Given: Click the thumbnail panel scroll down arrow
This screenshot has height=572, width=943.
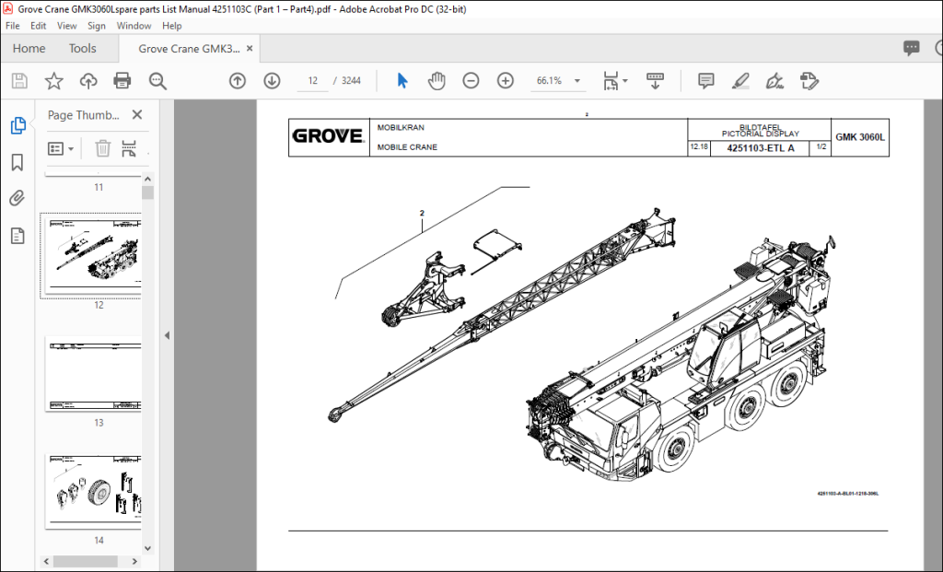Looking at the screenshot, I should (148, 549).
